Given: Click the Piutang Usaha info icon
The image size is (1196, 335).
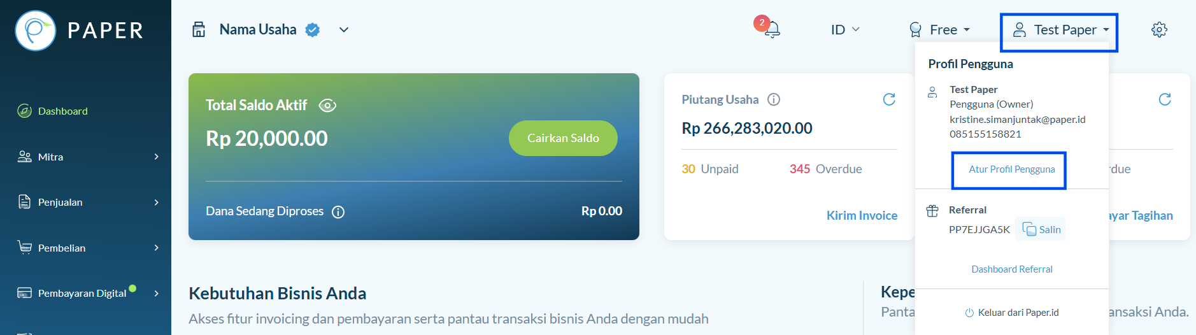Looking at the screenshot, I should pos(774,99).
